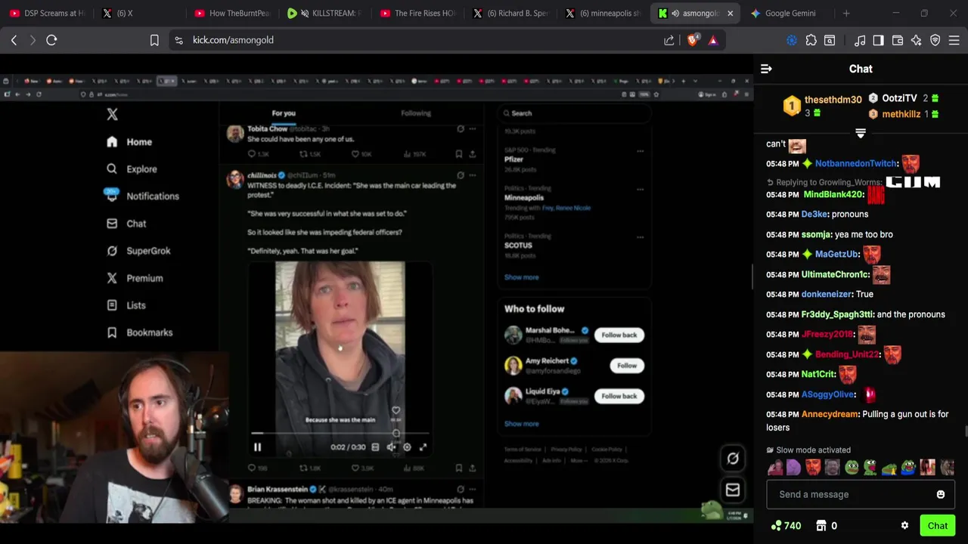Switch to the Following tab

(416, 113)
